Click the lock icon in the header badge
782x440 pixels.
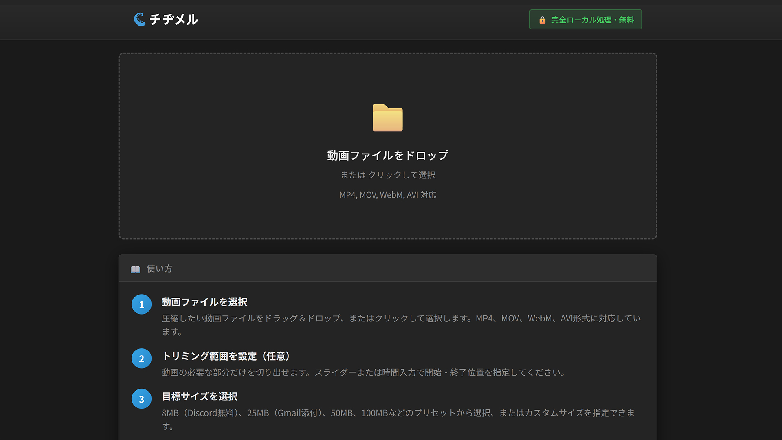542,20
